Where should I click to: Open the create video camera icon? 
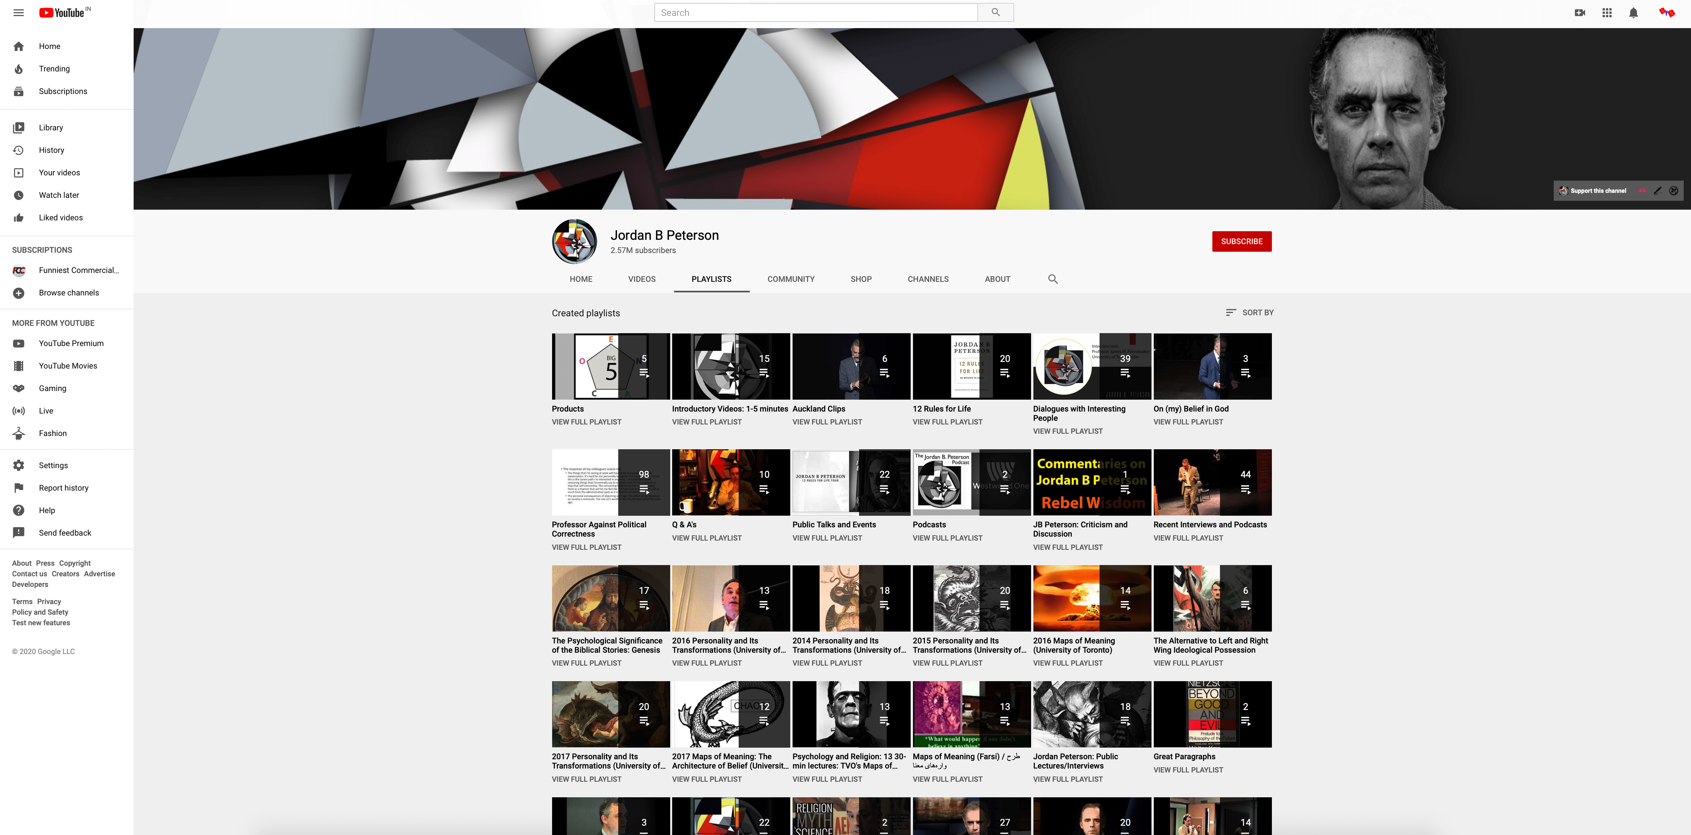(1580, 13)
